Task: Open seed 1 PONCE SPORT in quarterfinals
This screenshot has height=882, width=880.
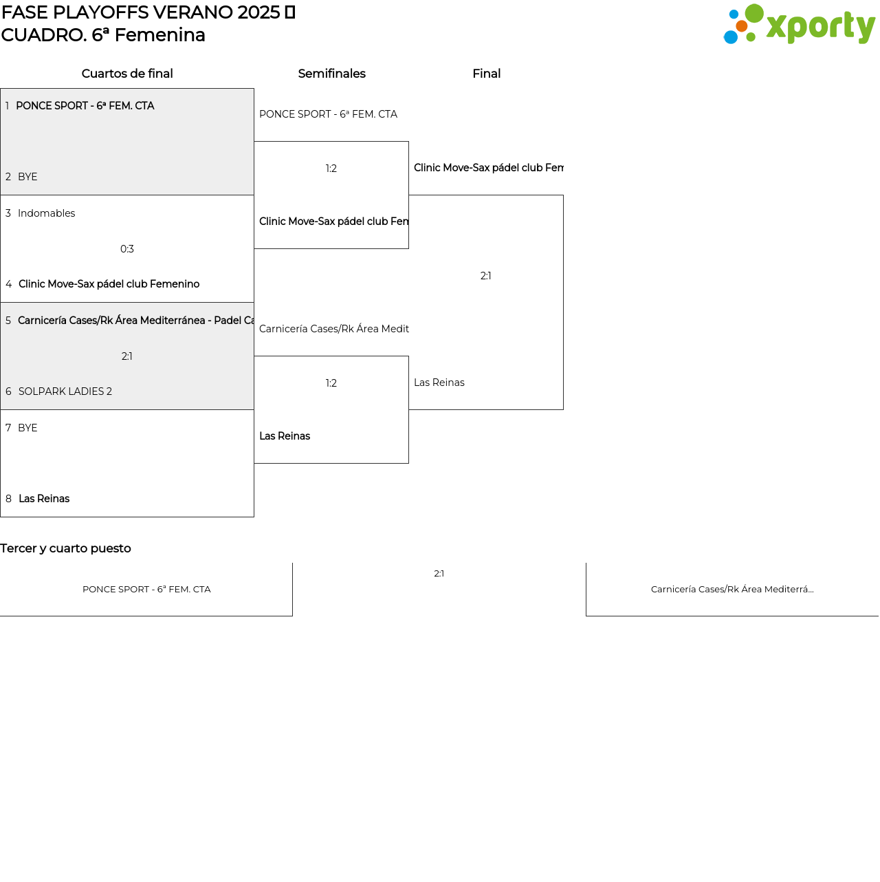Action: 85,106
